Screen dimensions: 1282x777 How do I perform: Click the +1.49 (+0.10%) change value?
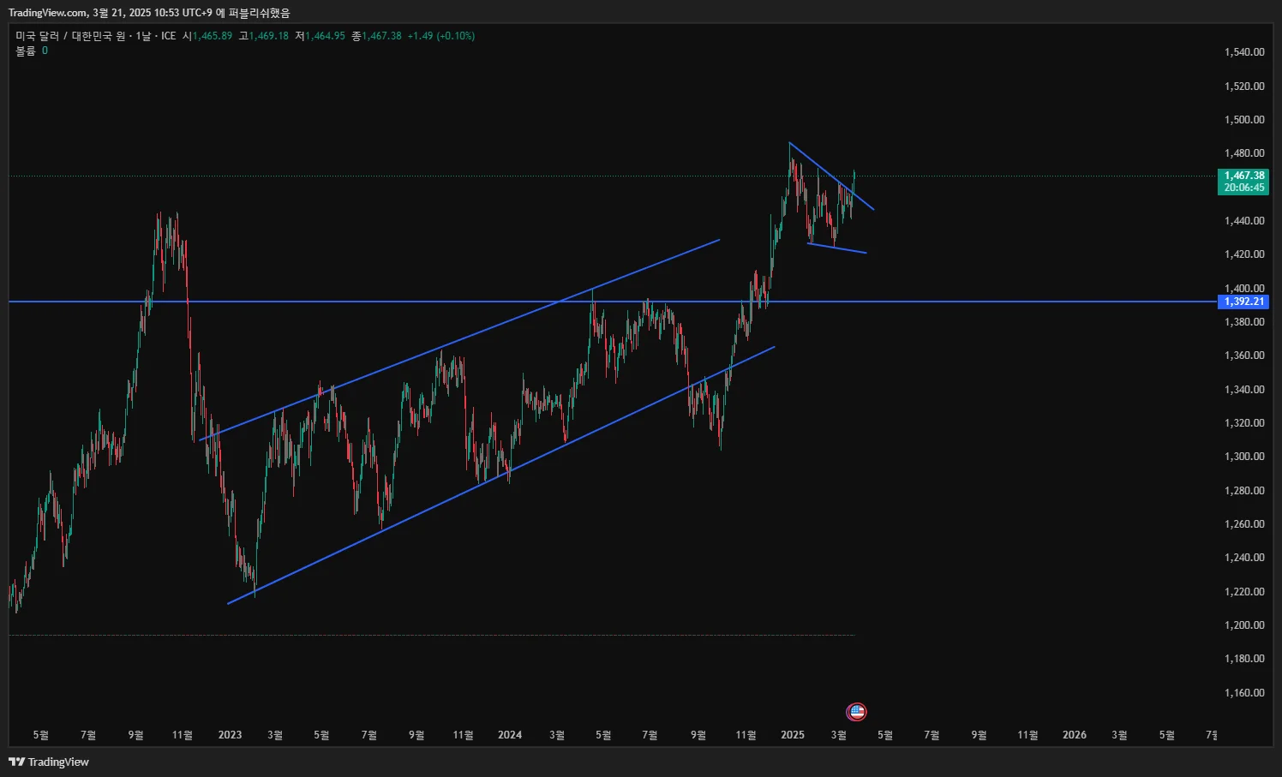tap(441, 36)
